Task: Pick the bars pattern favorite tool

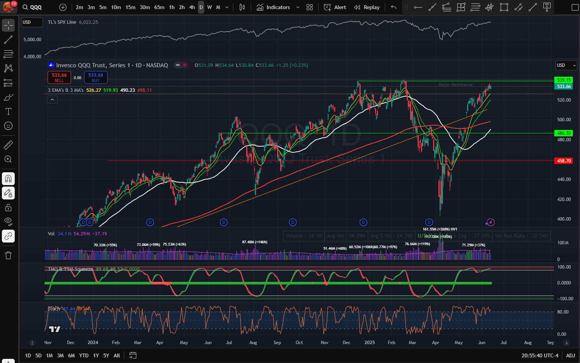Action: pyautogui.click(x=490, y=7)
